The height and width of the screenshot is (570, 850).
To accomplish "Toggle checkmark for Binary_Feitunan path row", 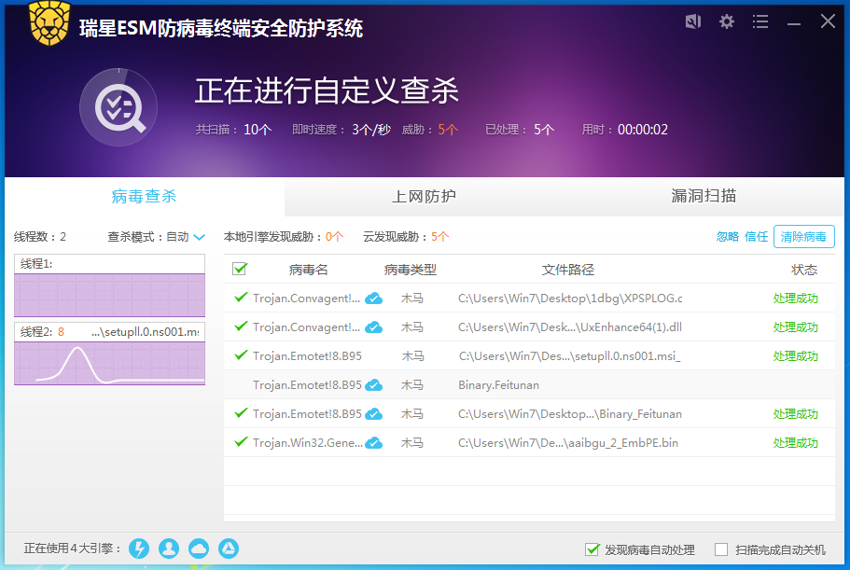I will click(241, 413).
